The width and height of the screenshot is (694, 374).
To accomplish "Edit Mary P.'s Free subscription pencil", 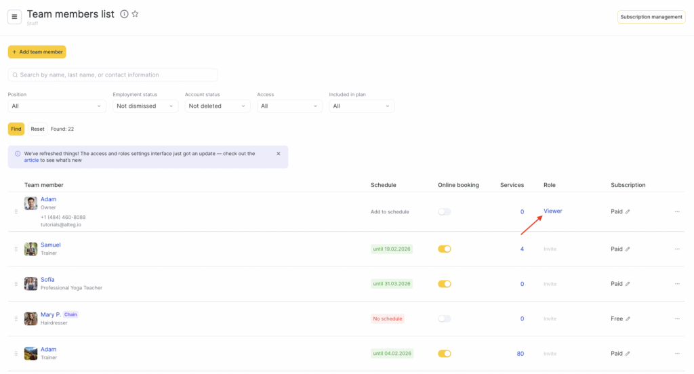I will [628, 319].
